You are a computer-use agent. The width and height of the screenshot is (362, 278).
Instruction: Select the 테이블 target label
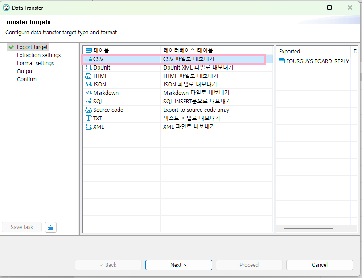(x=101, y=50)
